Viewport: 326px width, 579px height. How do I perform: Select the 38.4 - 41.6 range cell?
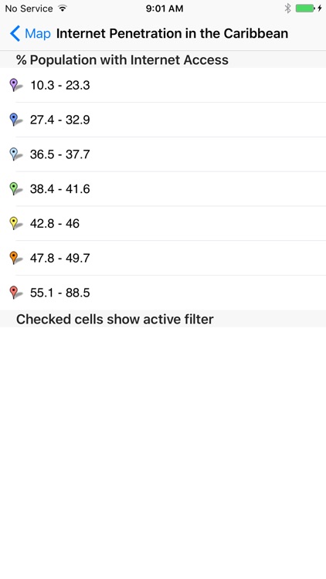(x=163, y=188)
